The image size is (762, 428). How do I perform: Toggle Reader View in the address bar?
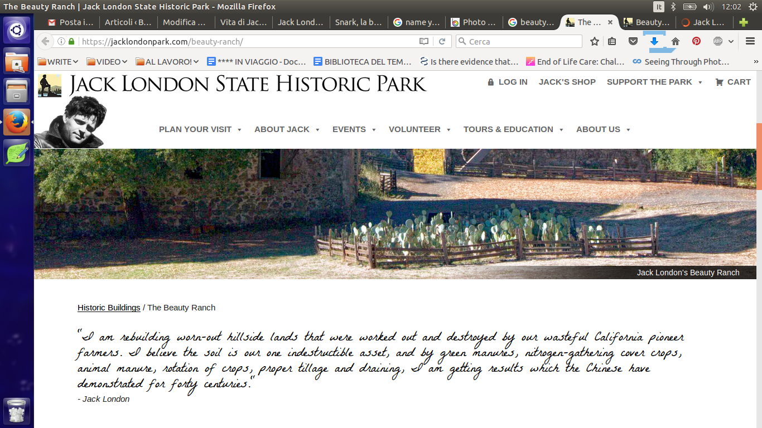(x=424, y=41)
